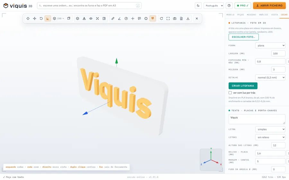Screen dimensions: 289x180
Task: Switch to the VISTA tab
Action: click(275, 15)
